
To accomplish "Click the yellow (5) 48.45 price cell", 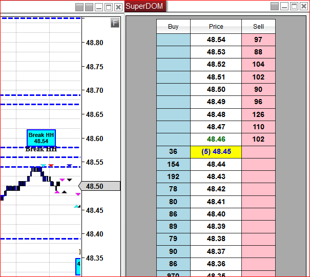I will pos(216,152).
